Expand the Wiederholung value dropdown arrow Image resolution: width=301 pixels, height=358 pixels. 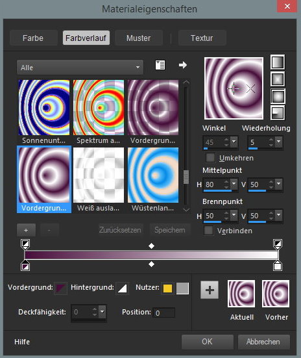point(279,142)
